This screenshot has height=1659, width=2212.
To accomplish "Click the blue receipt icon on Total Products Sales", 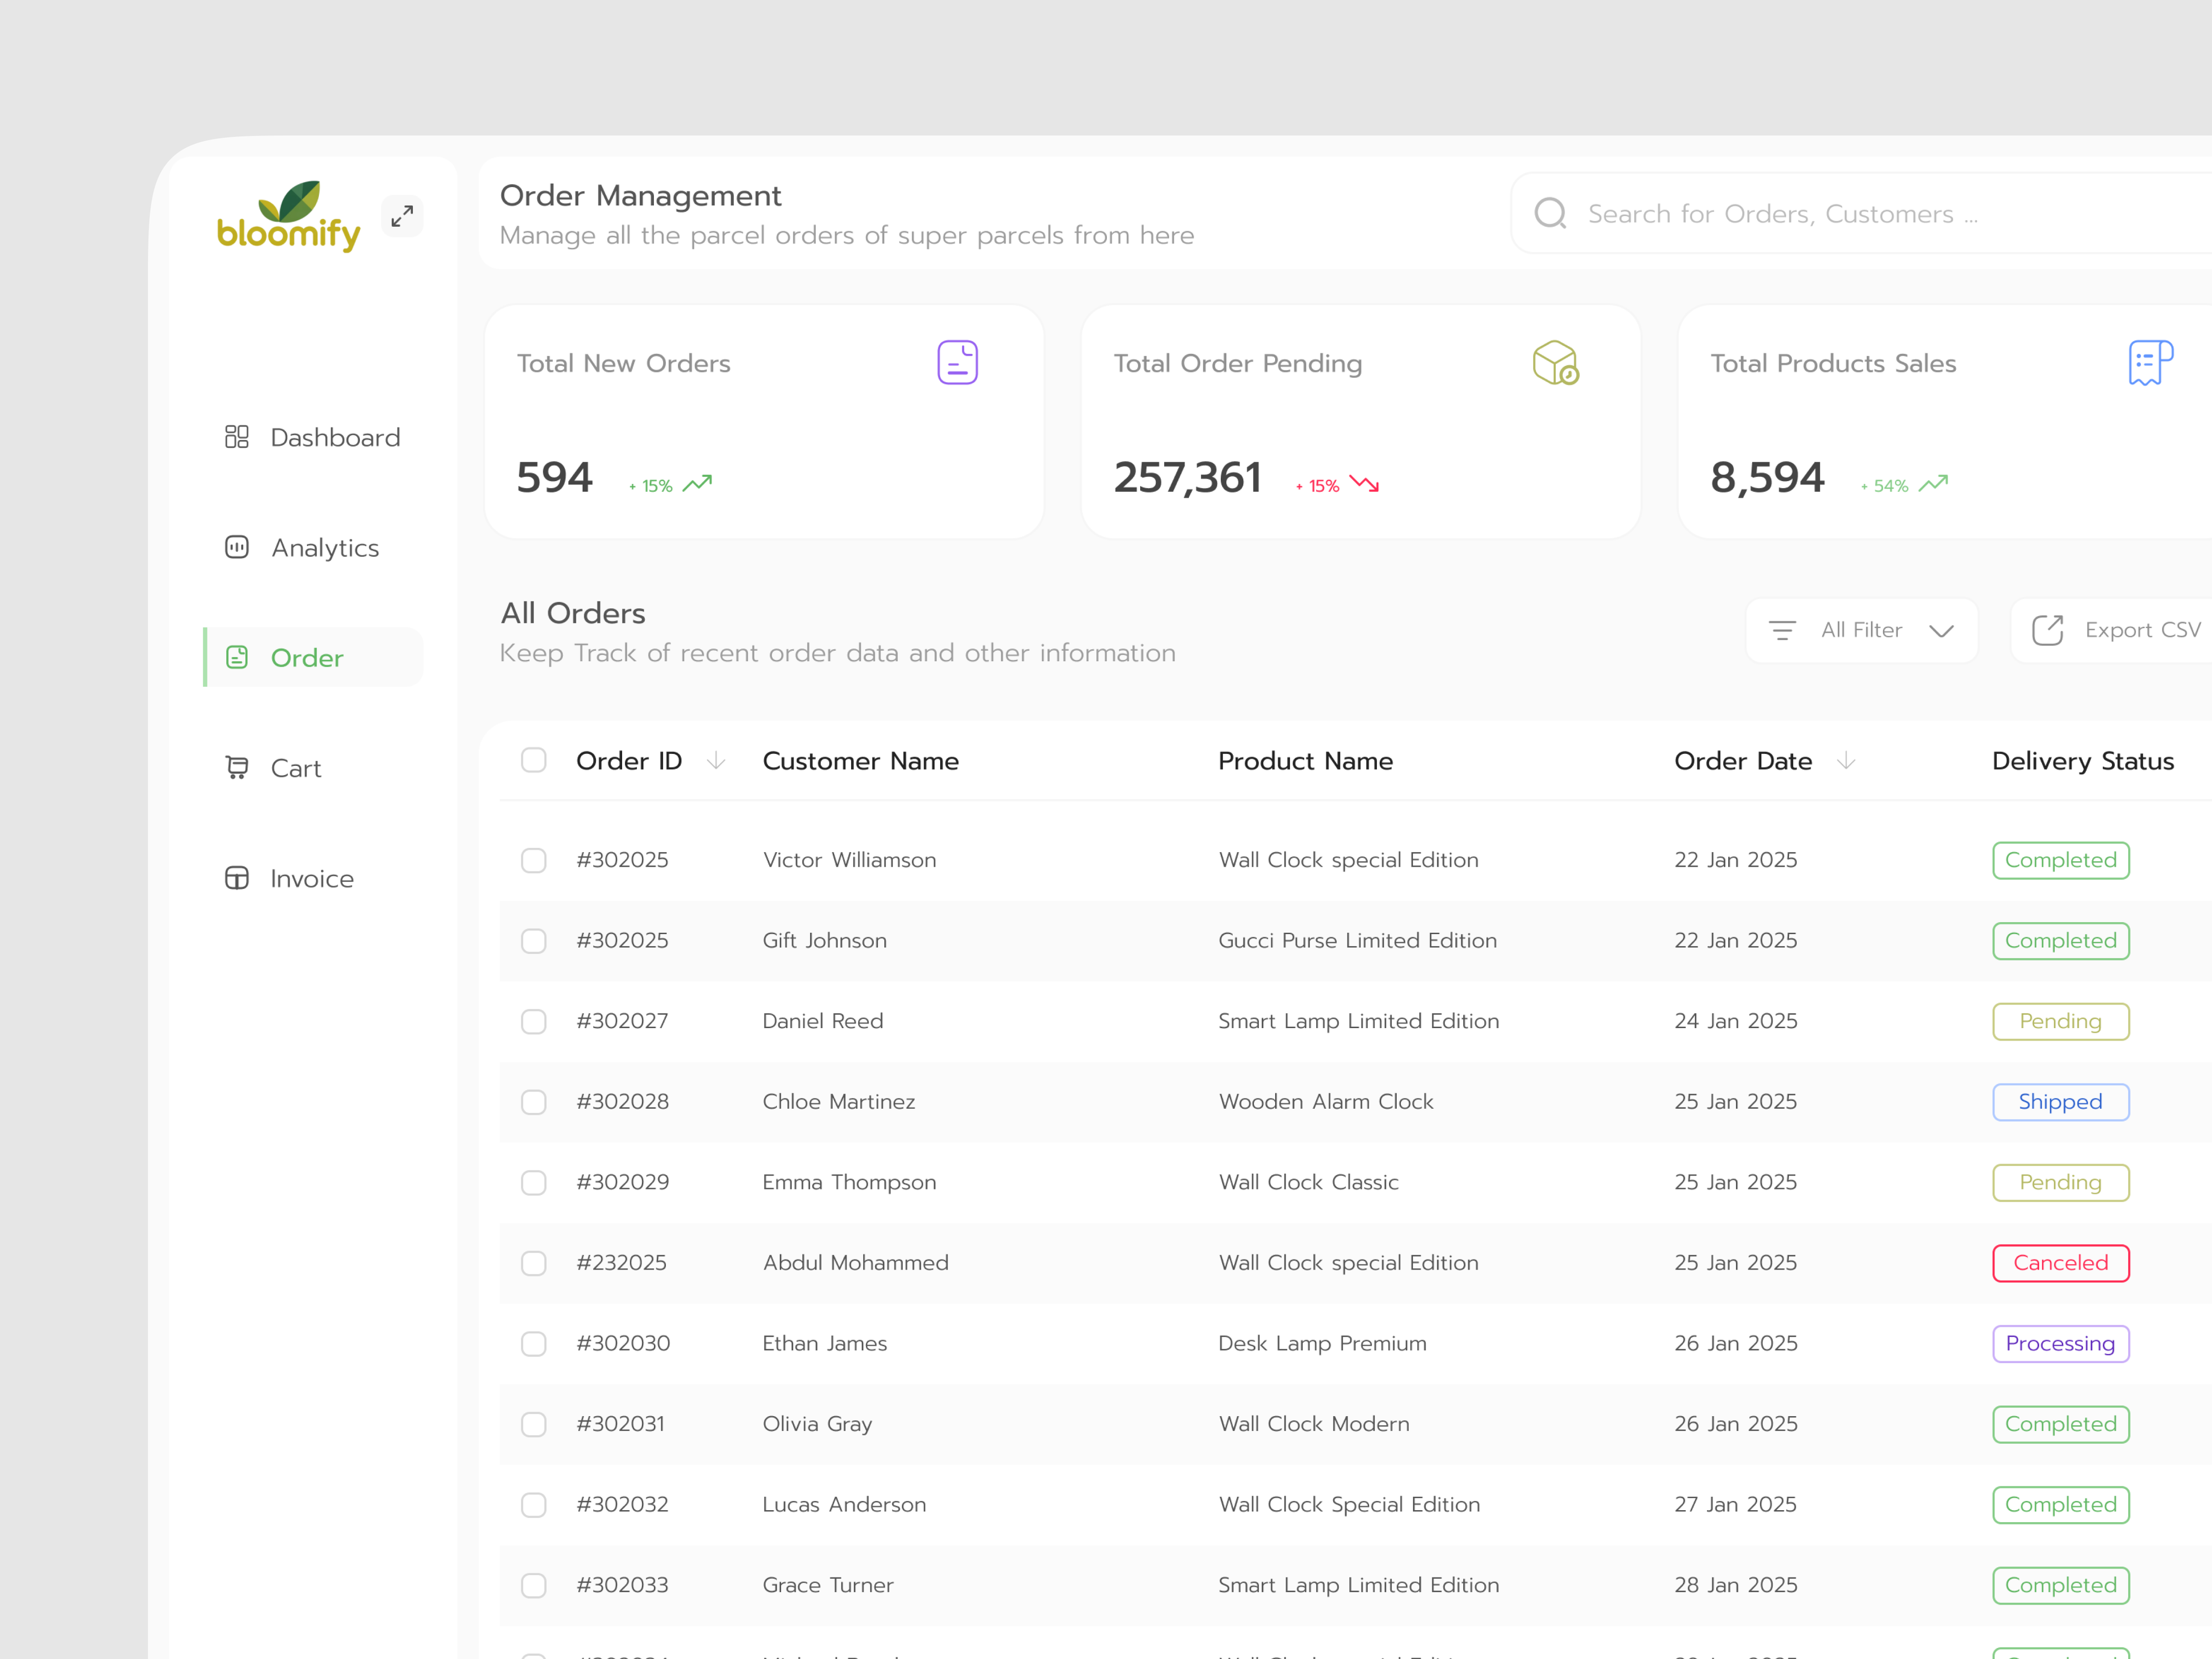I will coord(2151,362).
